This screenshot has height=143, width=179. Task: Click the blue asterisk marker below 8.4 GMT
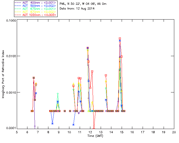52,123
